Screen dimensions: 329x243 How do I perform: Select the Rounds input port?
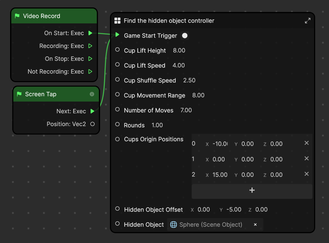click(x=117, y=124)
